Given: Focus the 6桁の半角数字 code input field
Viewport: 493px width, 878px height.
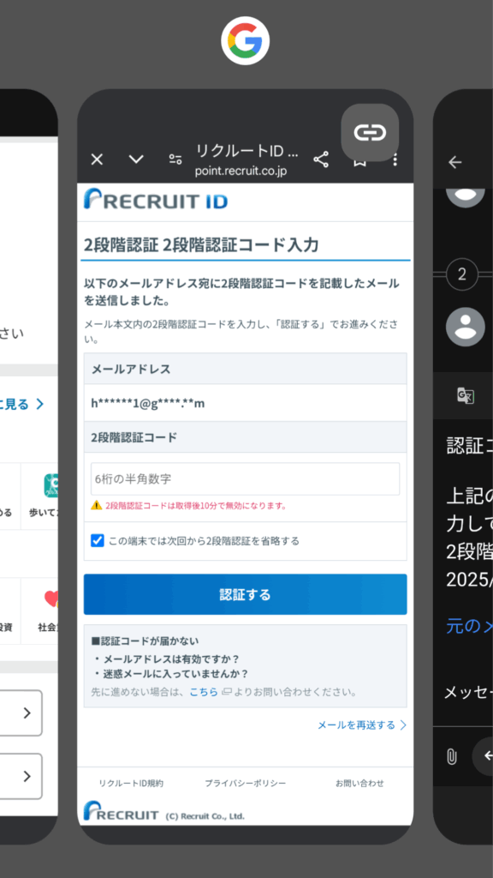Looking at the screenshot, I should pyautogui.click(x=246, y=478).
